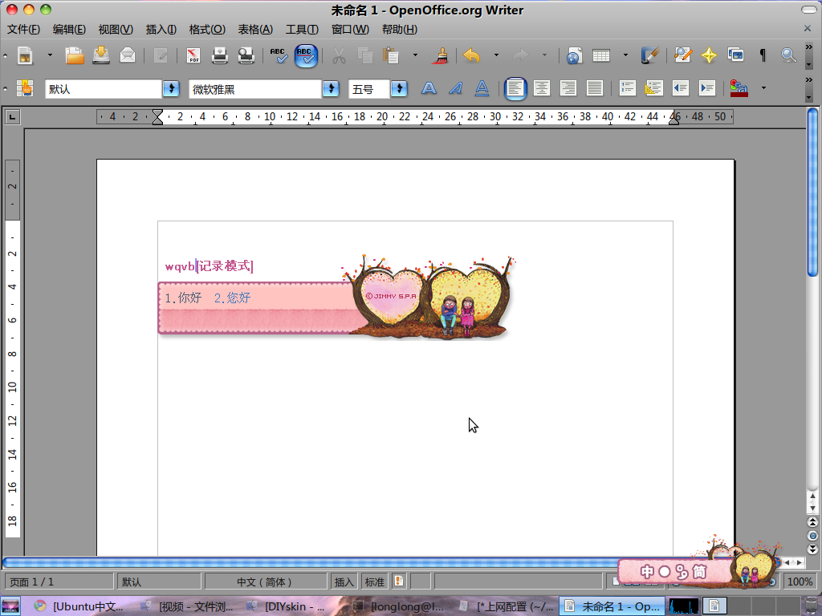Open the 视图(V) menu

click(116, 30)
